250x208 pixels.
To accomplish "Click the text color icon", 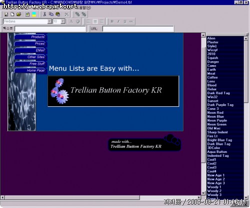I will click(x=71, y=22).
